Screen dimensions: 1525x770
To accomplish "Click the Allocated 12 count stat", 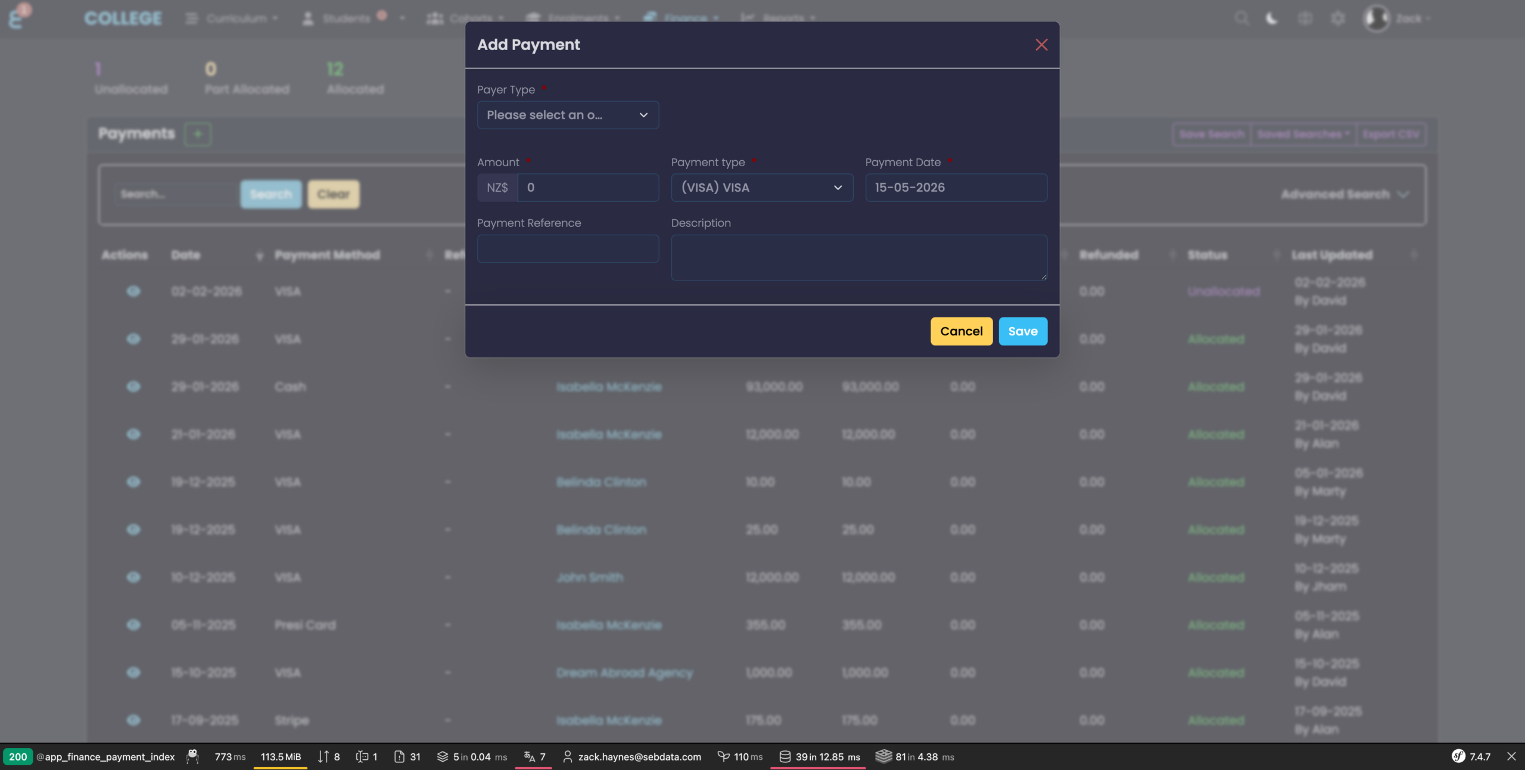I will [x=355, y=78].
